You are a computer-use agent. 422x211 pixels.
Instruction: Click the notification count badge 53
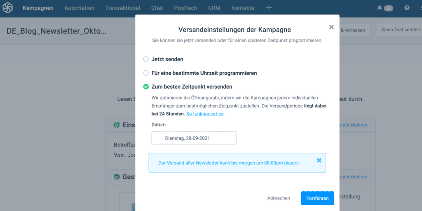pos(388,8)
